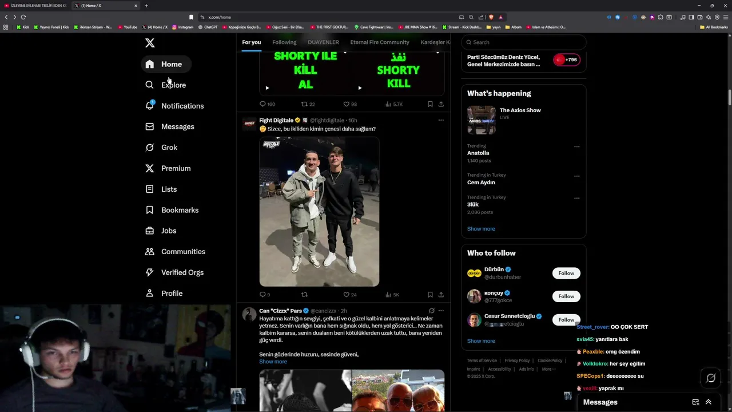Switch to the DUAYENLER tab
This screenshot has height=412, width=732.
323,42
